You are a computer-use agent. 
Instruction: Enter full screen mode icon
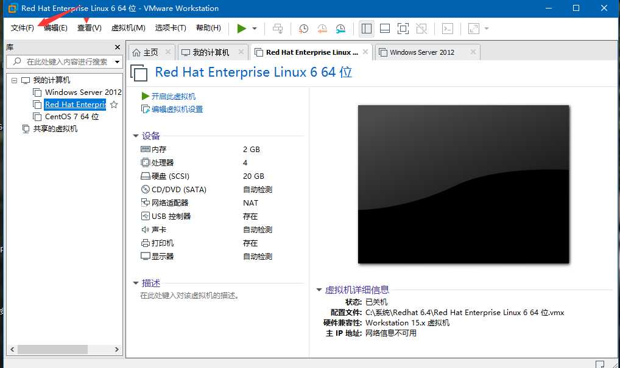click(403, 29)
